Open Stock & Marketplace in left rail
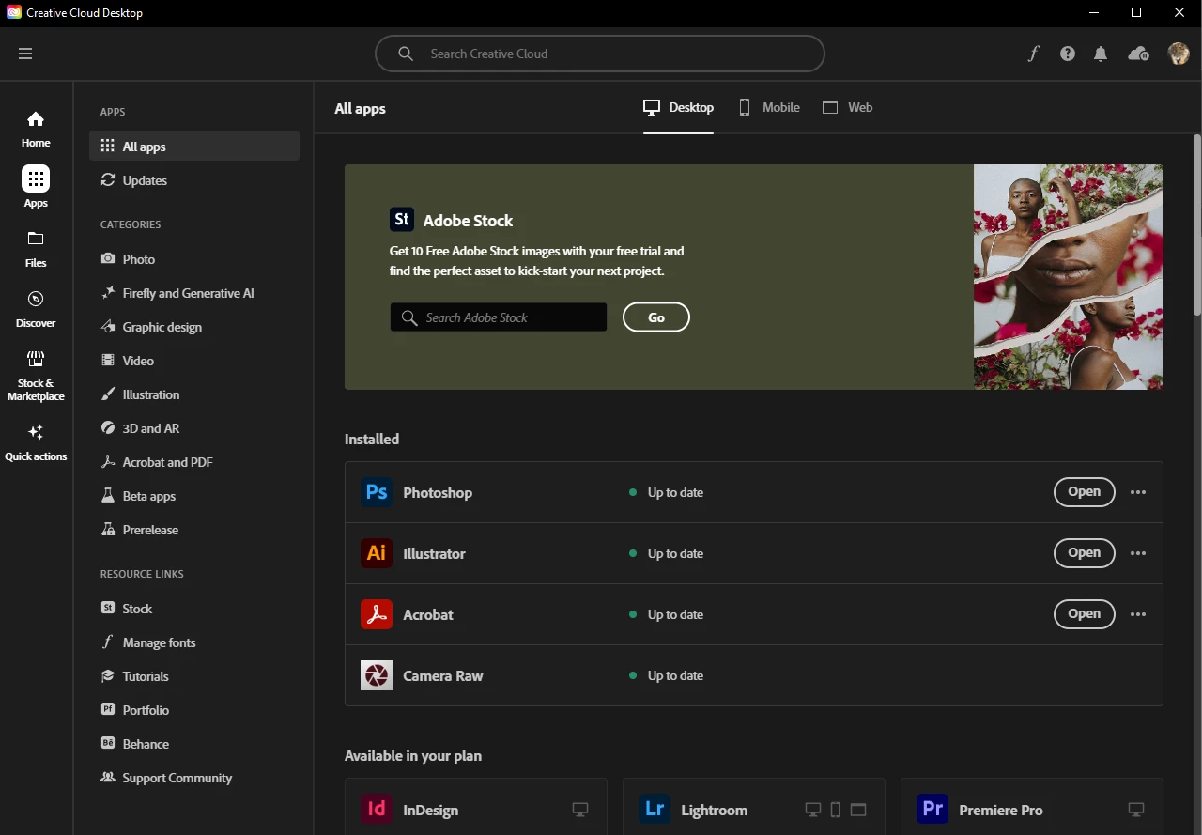This screenshot has width=1202, height=835. coord(36,376)
